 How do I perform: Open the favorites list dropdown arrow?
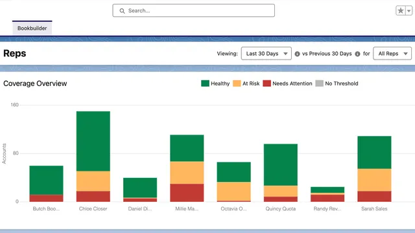point(409,11)
